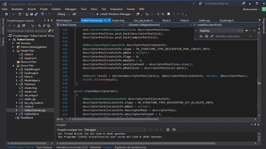Toggle match whole word option
Image resolution: width=266 pixels, height=149 pixels.
point(207,36)
